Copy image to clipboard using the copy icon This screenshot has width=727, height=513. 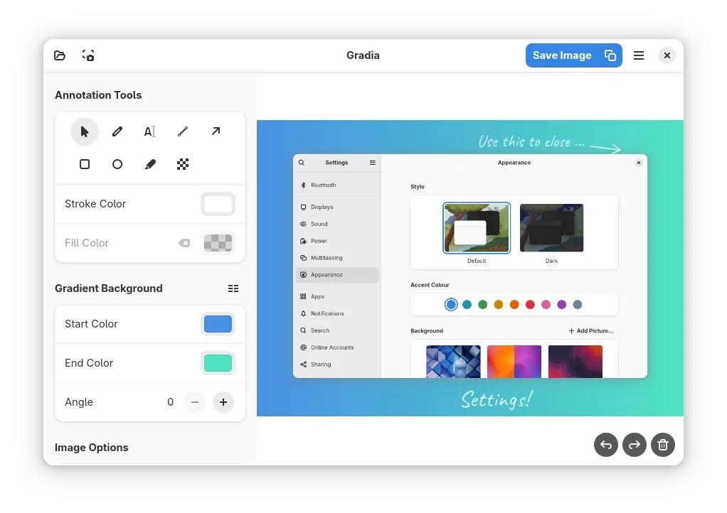[x=610, y=55]
